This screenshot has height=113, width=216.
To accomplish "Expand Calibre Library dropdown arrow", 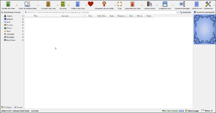I will pos(157,5).
